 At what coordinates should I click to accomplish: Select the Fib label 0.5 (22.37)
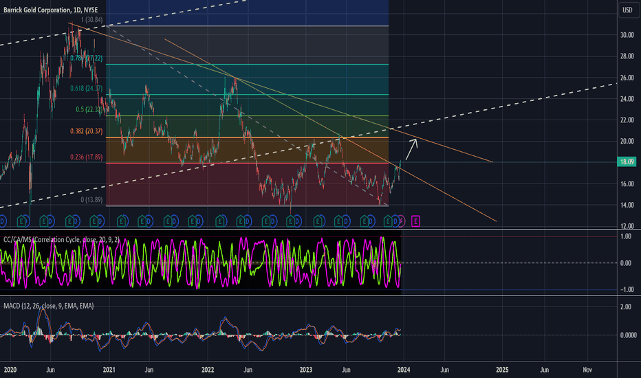89,109
